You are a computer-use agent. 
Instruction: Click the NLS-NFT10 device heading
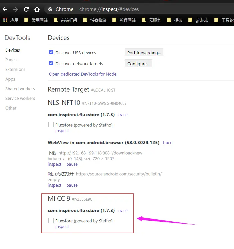(x=64, y=103)
